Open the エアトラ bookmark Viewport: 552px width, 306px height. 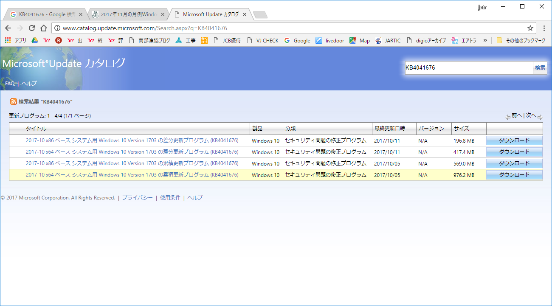click(464, 41)
